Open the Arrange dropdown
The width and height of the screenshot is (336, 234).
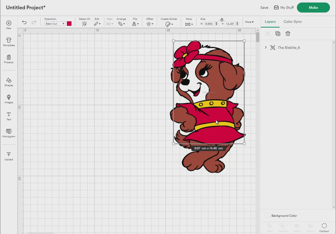(122, 24)
